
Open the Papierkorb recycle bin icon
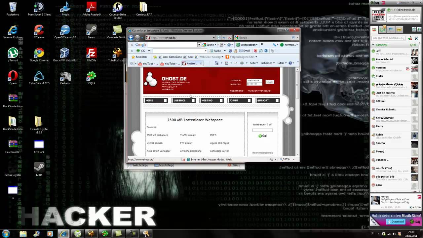(13, 9)
